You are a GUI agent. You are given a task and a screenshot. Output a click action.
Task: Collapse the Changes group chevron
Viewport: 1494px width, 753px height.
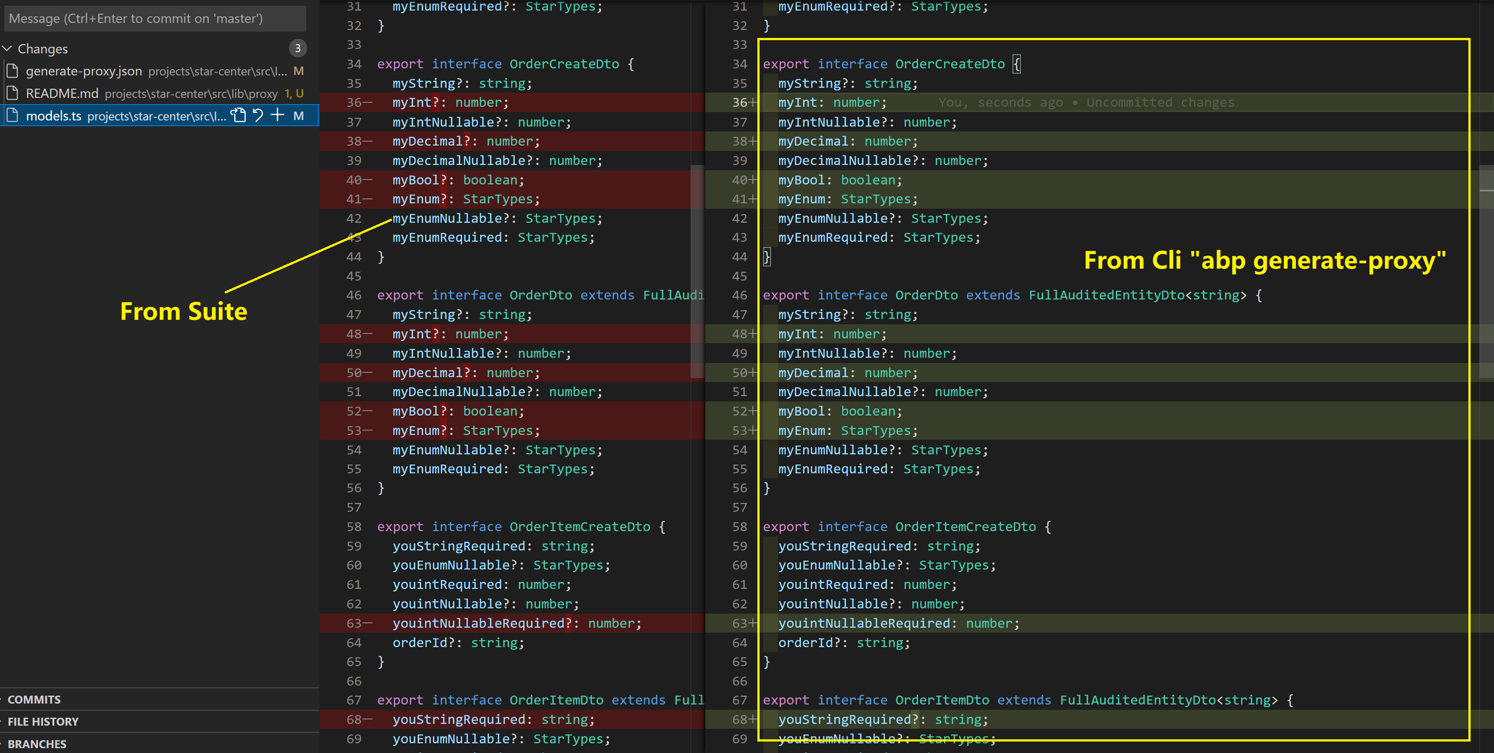click(8, 48)
